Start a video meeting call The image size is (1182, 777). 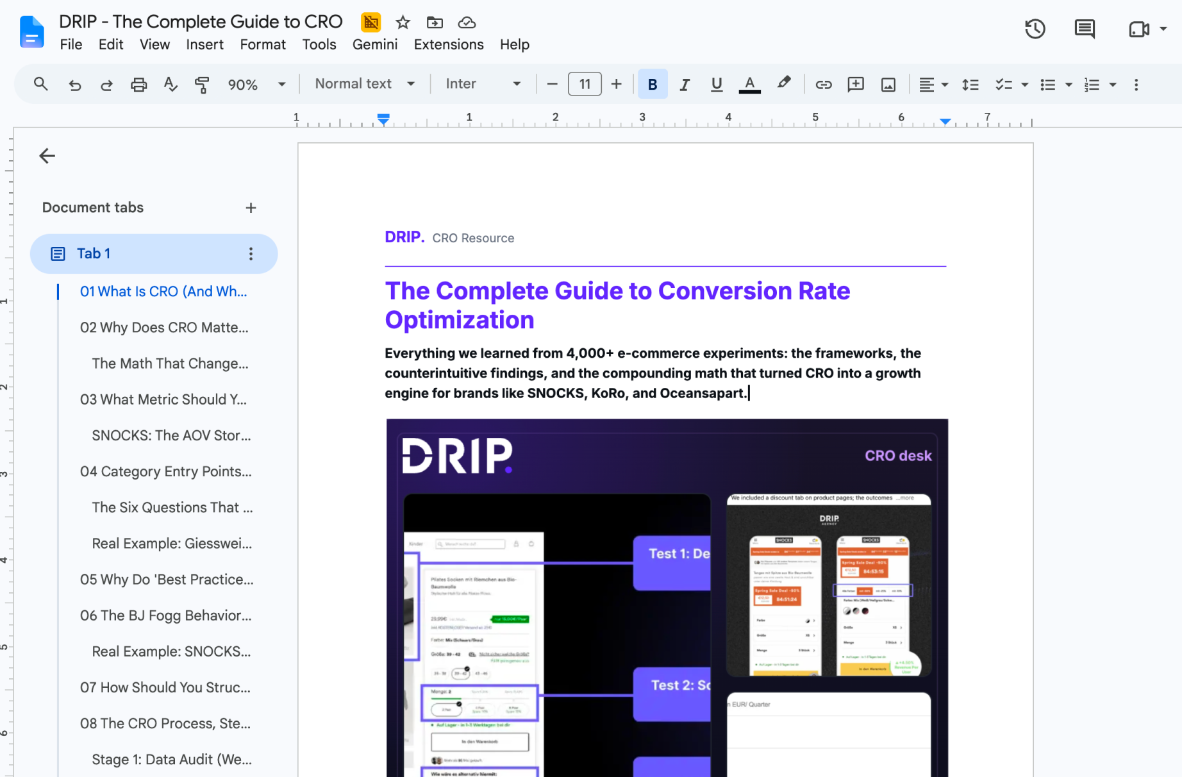(1138, 29)
